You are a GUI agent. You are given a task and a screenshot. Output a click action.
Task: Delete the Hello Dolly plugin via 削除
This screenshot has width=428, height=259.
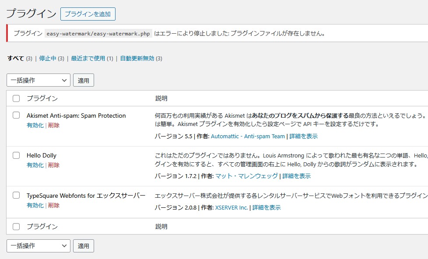[54, 165]
